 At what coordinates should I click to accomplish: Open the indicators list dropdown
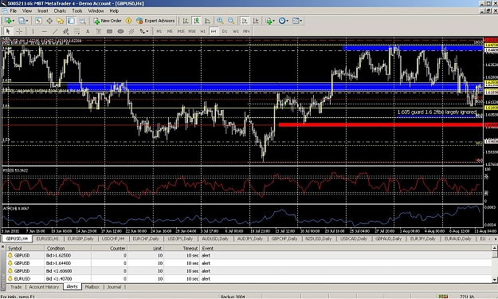[x=269, y=21]
